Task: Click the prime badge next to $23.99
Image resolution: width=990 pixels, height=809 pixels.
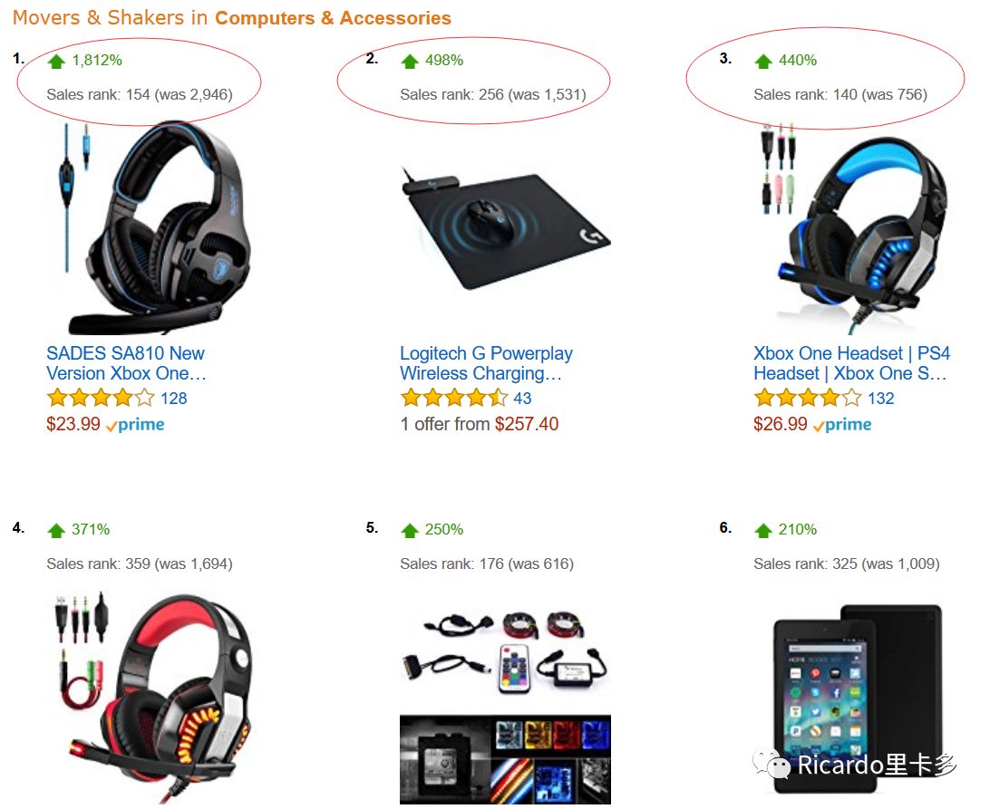Action: pyautogui.click(x=136, y=425)
